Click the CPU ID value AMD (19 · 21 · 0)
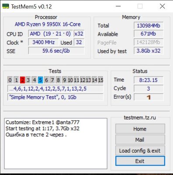The width and height of the screenshot is (173, 175). 50,34
